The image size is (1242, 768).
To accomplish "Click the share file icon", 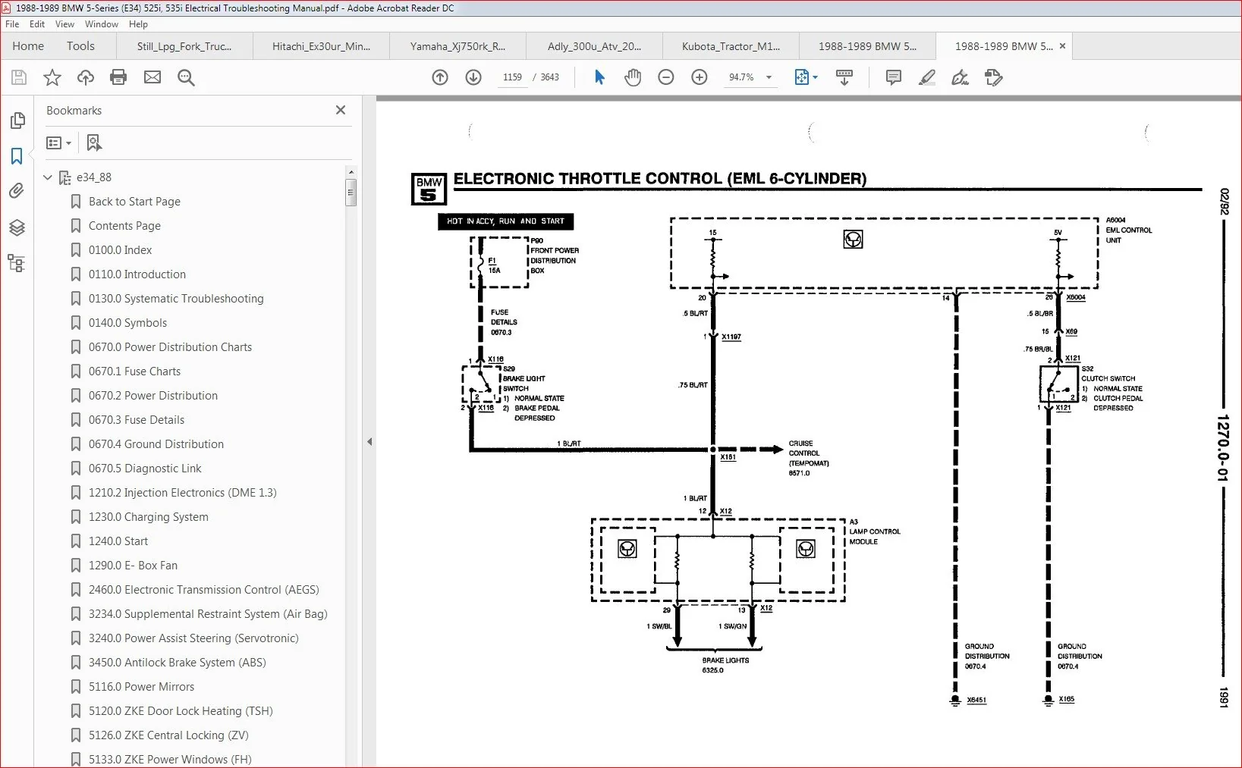I will click(x=994, y=77).
